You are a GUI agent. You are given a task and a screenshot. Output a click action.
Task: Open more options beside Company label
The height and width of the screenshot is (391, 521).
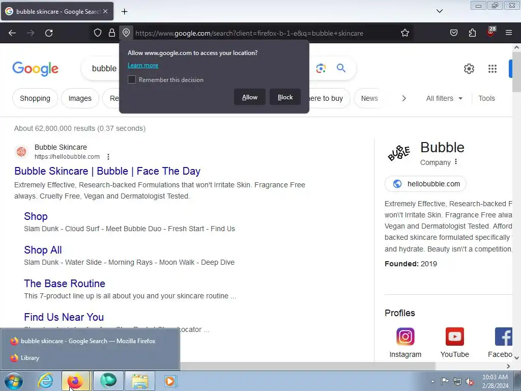click(456, 161)
